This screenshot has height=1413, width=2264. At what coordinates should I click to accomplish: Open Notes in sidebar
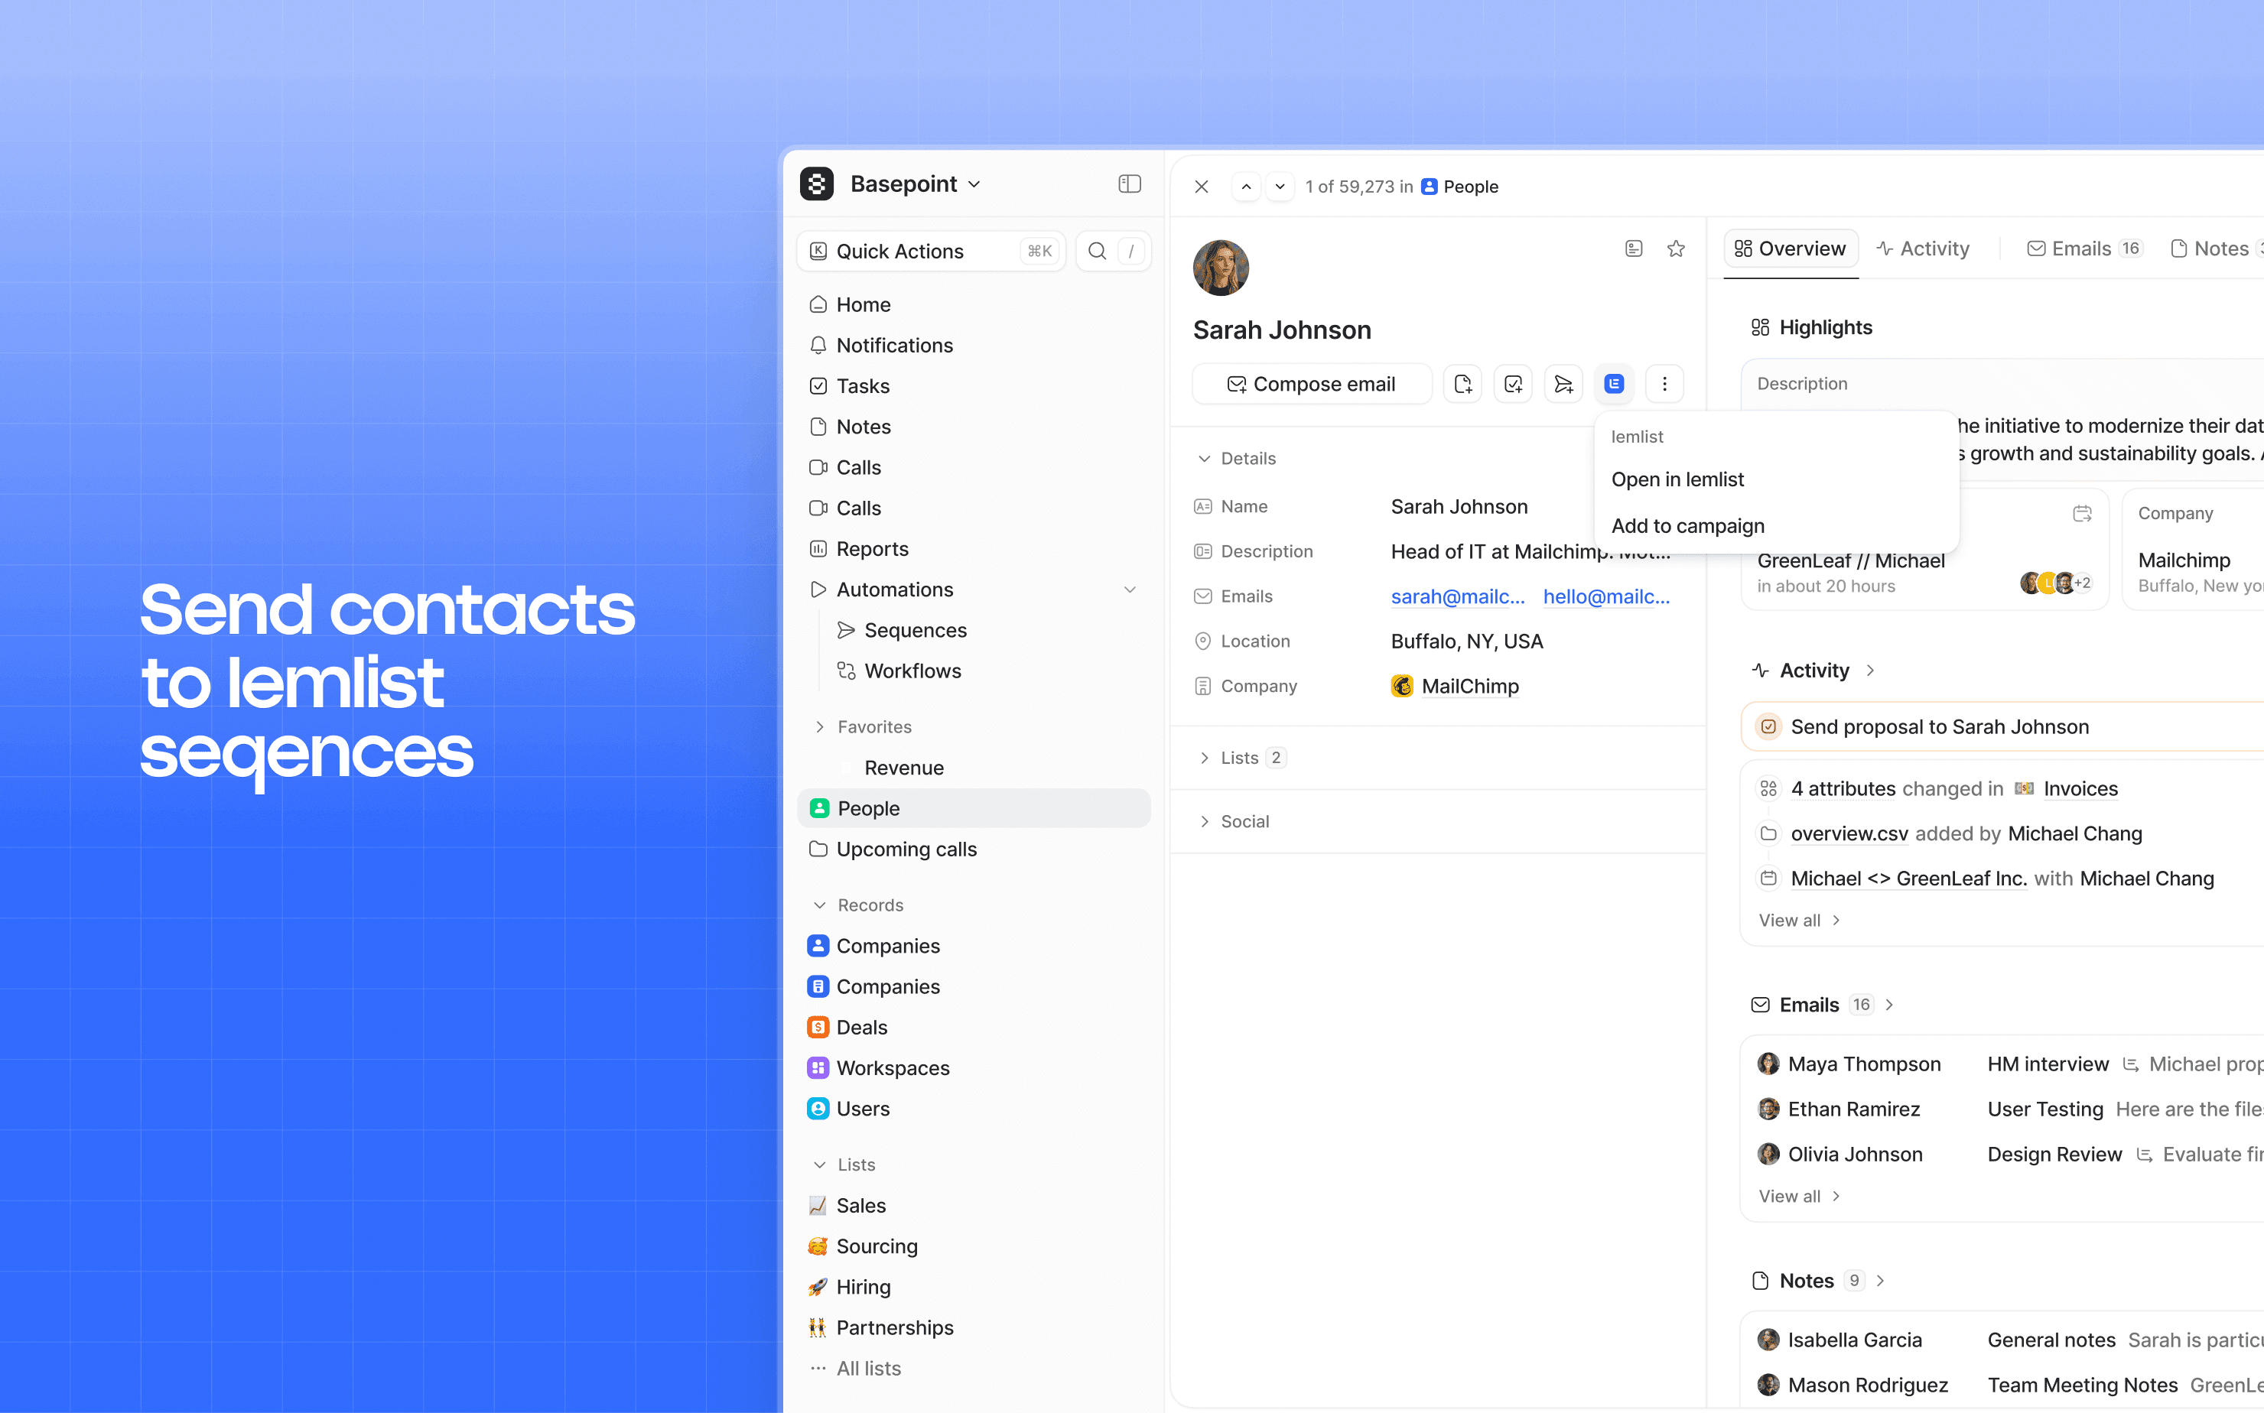click(973, 427)
